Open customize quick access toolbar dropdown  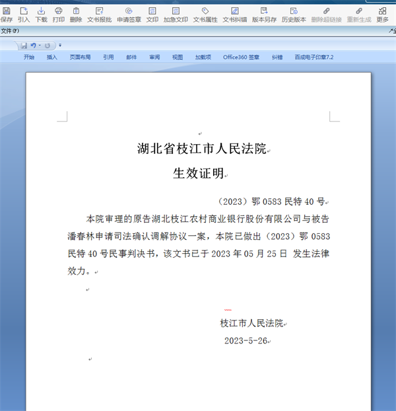60,46
